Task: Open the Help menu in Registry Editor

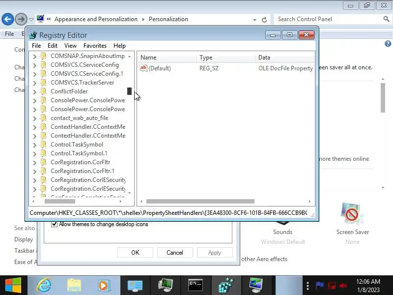Action: [x=119, y=46]
